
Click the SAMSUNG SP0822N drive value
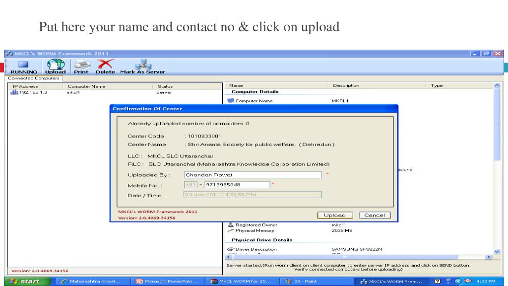(356, 249)
